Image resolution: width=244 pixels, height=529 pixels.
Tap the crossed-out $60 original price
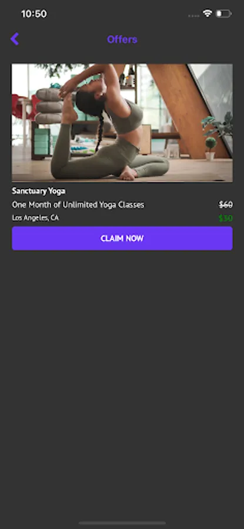[x=226, y=205]
